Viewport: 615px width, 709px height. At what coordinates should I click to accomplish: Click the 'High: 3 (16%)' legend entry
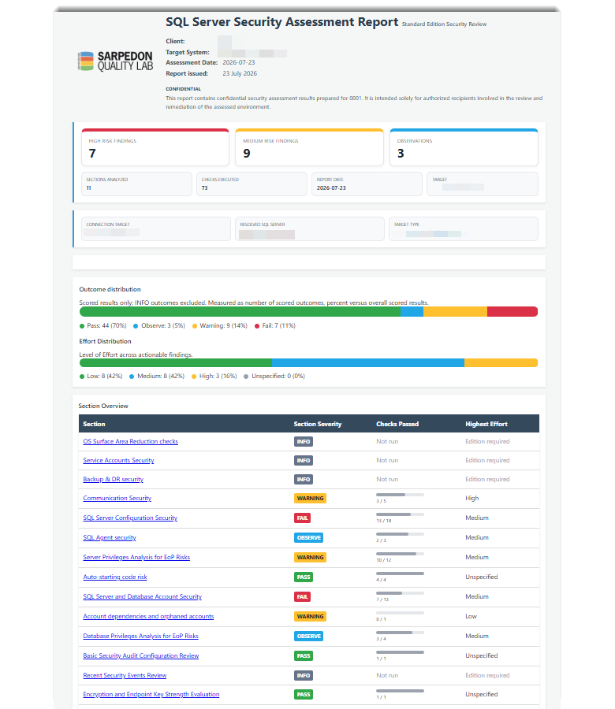214,377
